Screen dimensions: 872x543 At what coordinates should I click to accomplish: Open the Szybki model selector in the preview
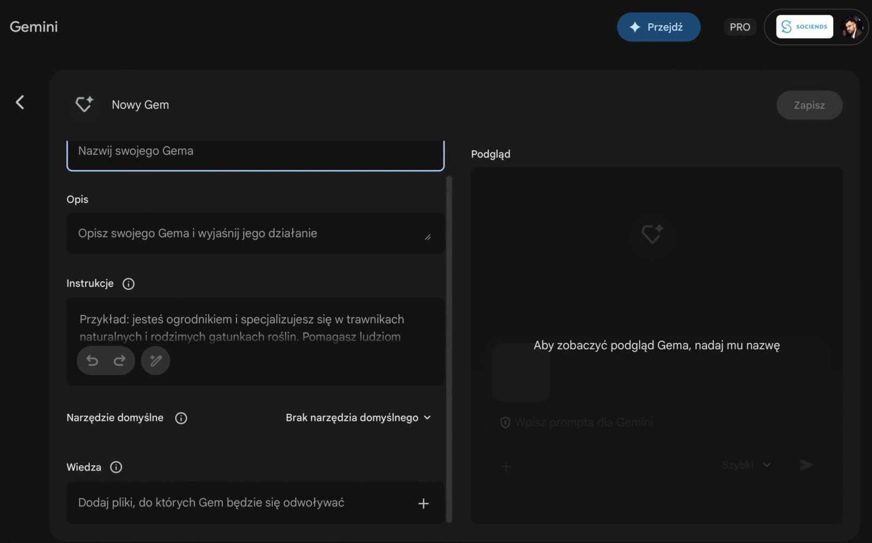pyautogui.click(x=746, y=465)
